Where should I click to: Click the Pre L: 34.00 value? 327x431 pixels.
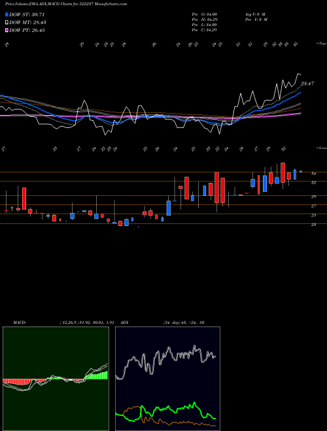(x=205, y=25)
